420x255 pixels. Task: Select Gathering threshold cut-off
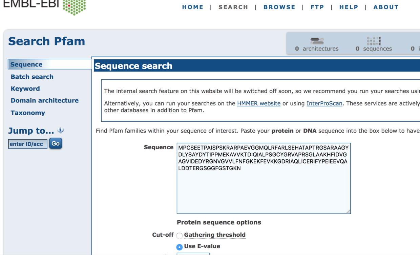point(180,236)
